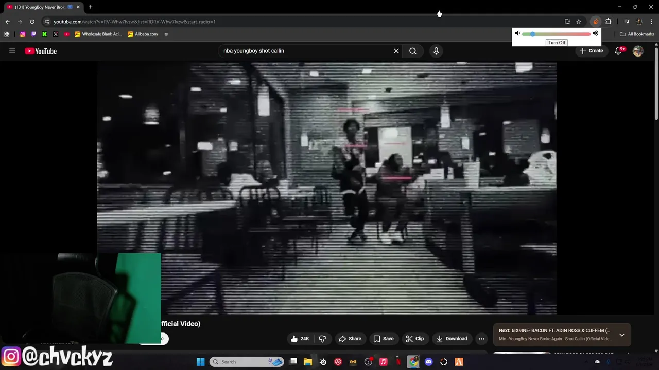
Task: Share the video
Action: click(x=350, y=339)
